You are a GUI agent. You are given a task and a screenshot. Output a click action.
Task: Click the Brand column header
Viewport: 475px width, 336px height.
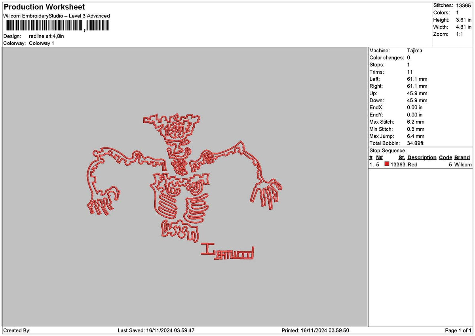pos(462,157)
